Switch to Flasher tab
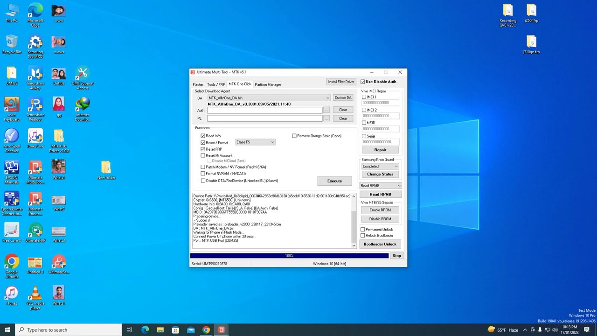This screenshot has width=597, height=336. 198,84
